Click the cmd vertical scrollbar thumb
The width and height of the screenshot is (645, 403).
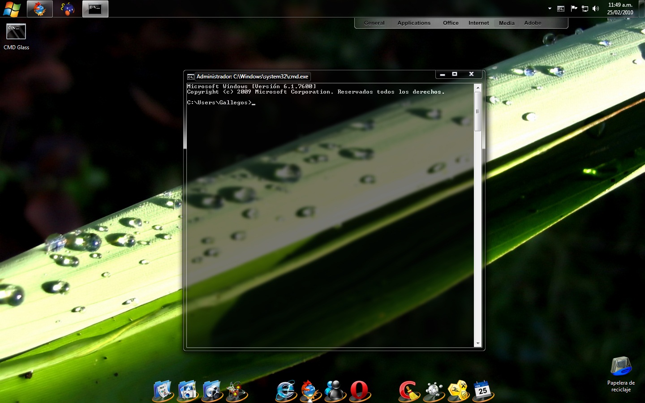(478, 111)
